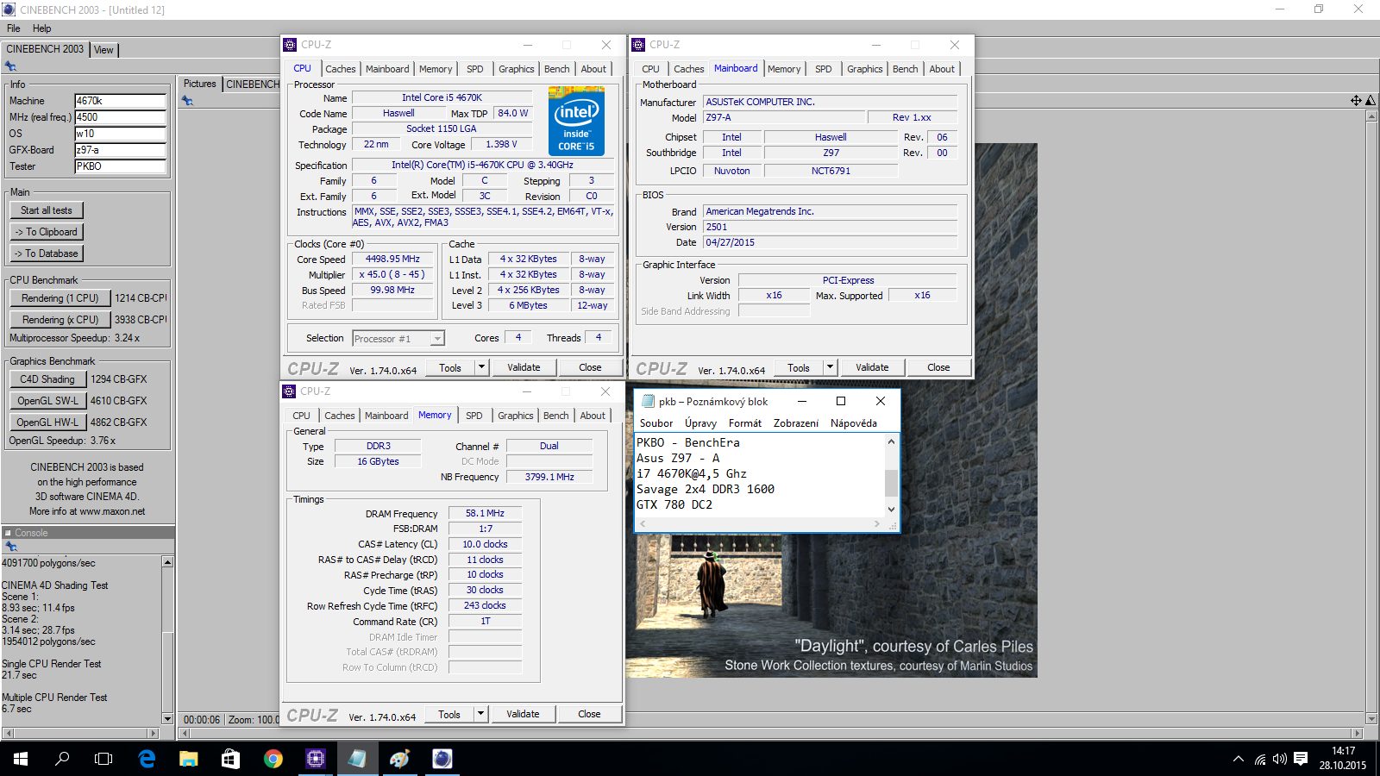Viewport: 1380px width, 776px height.
Task: Open taskbar Search magnifier icon
Action: (62, 759)
